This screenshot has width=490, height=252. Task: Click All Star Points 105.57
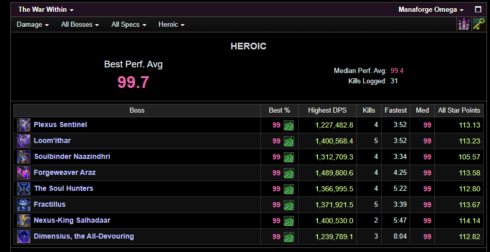[469, 157]
